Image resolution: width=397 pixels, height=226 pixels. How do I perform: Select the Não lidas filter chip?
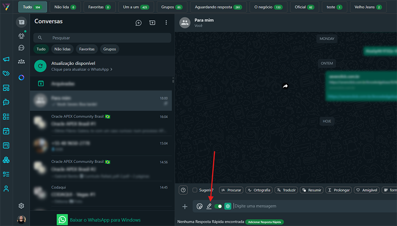(63, 49)
